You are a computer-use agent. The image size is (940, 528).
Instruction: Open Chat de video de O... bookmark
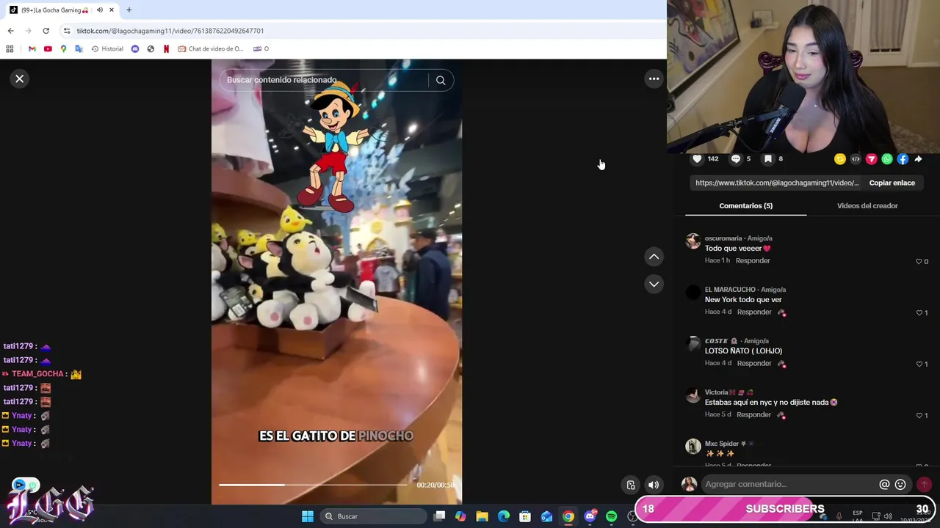pos(211,48)
